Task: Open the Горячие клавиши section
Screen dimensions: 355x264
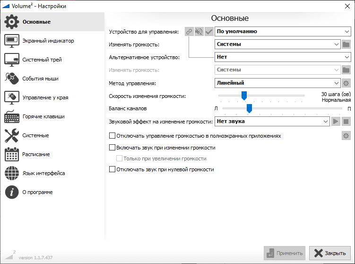Action: (x=43, y=116)
